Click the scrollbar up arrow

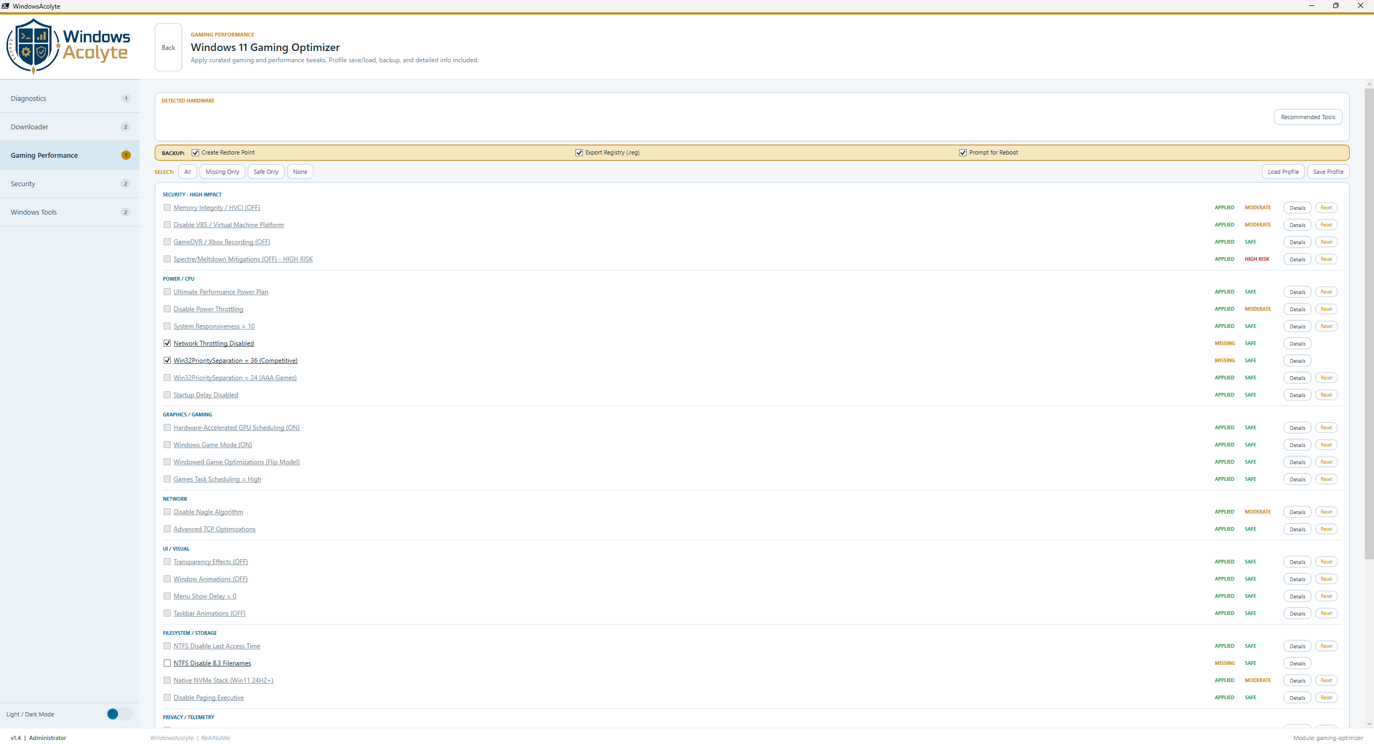[x=1369, y=84]
